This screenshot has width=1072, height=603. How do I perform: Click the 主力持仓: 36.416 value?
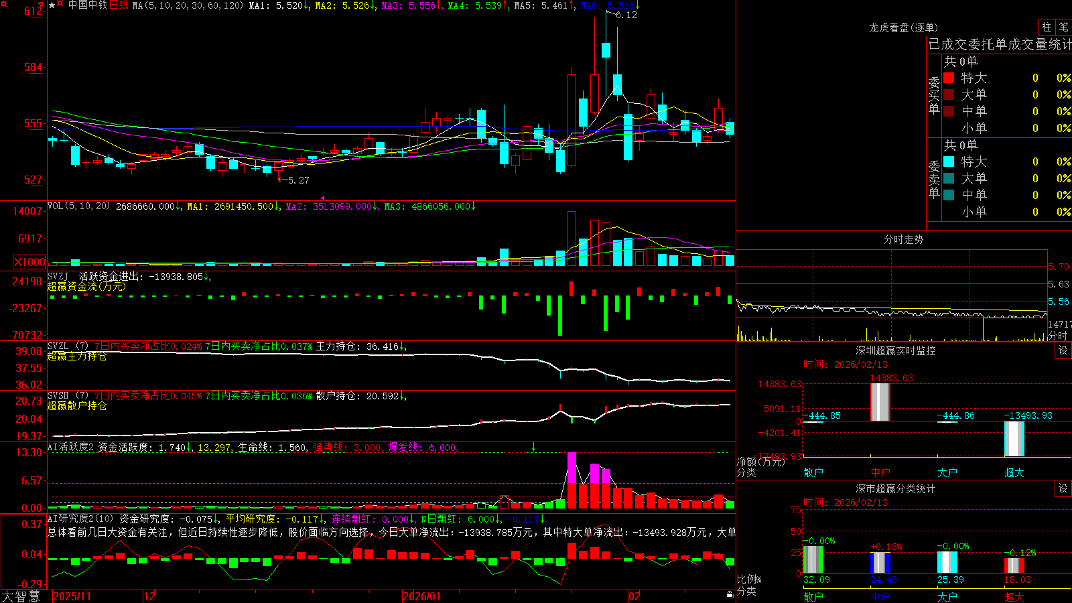[361, 346]
